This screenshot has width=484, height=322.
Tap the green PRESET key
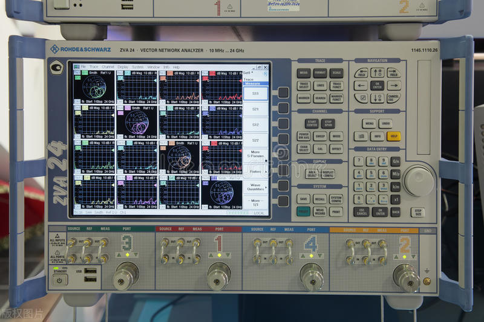304,211
